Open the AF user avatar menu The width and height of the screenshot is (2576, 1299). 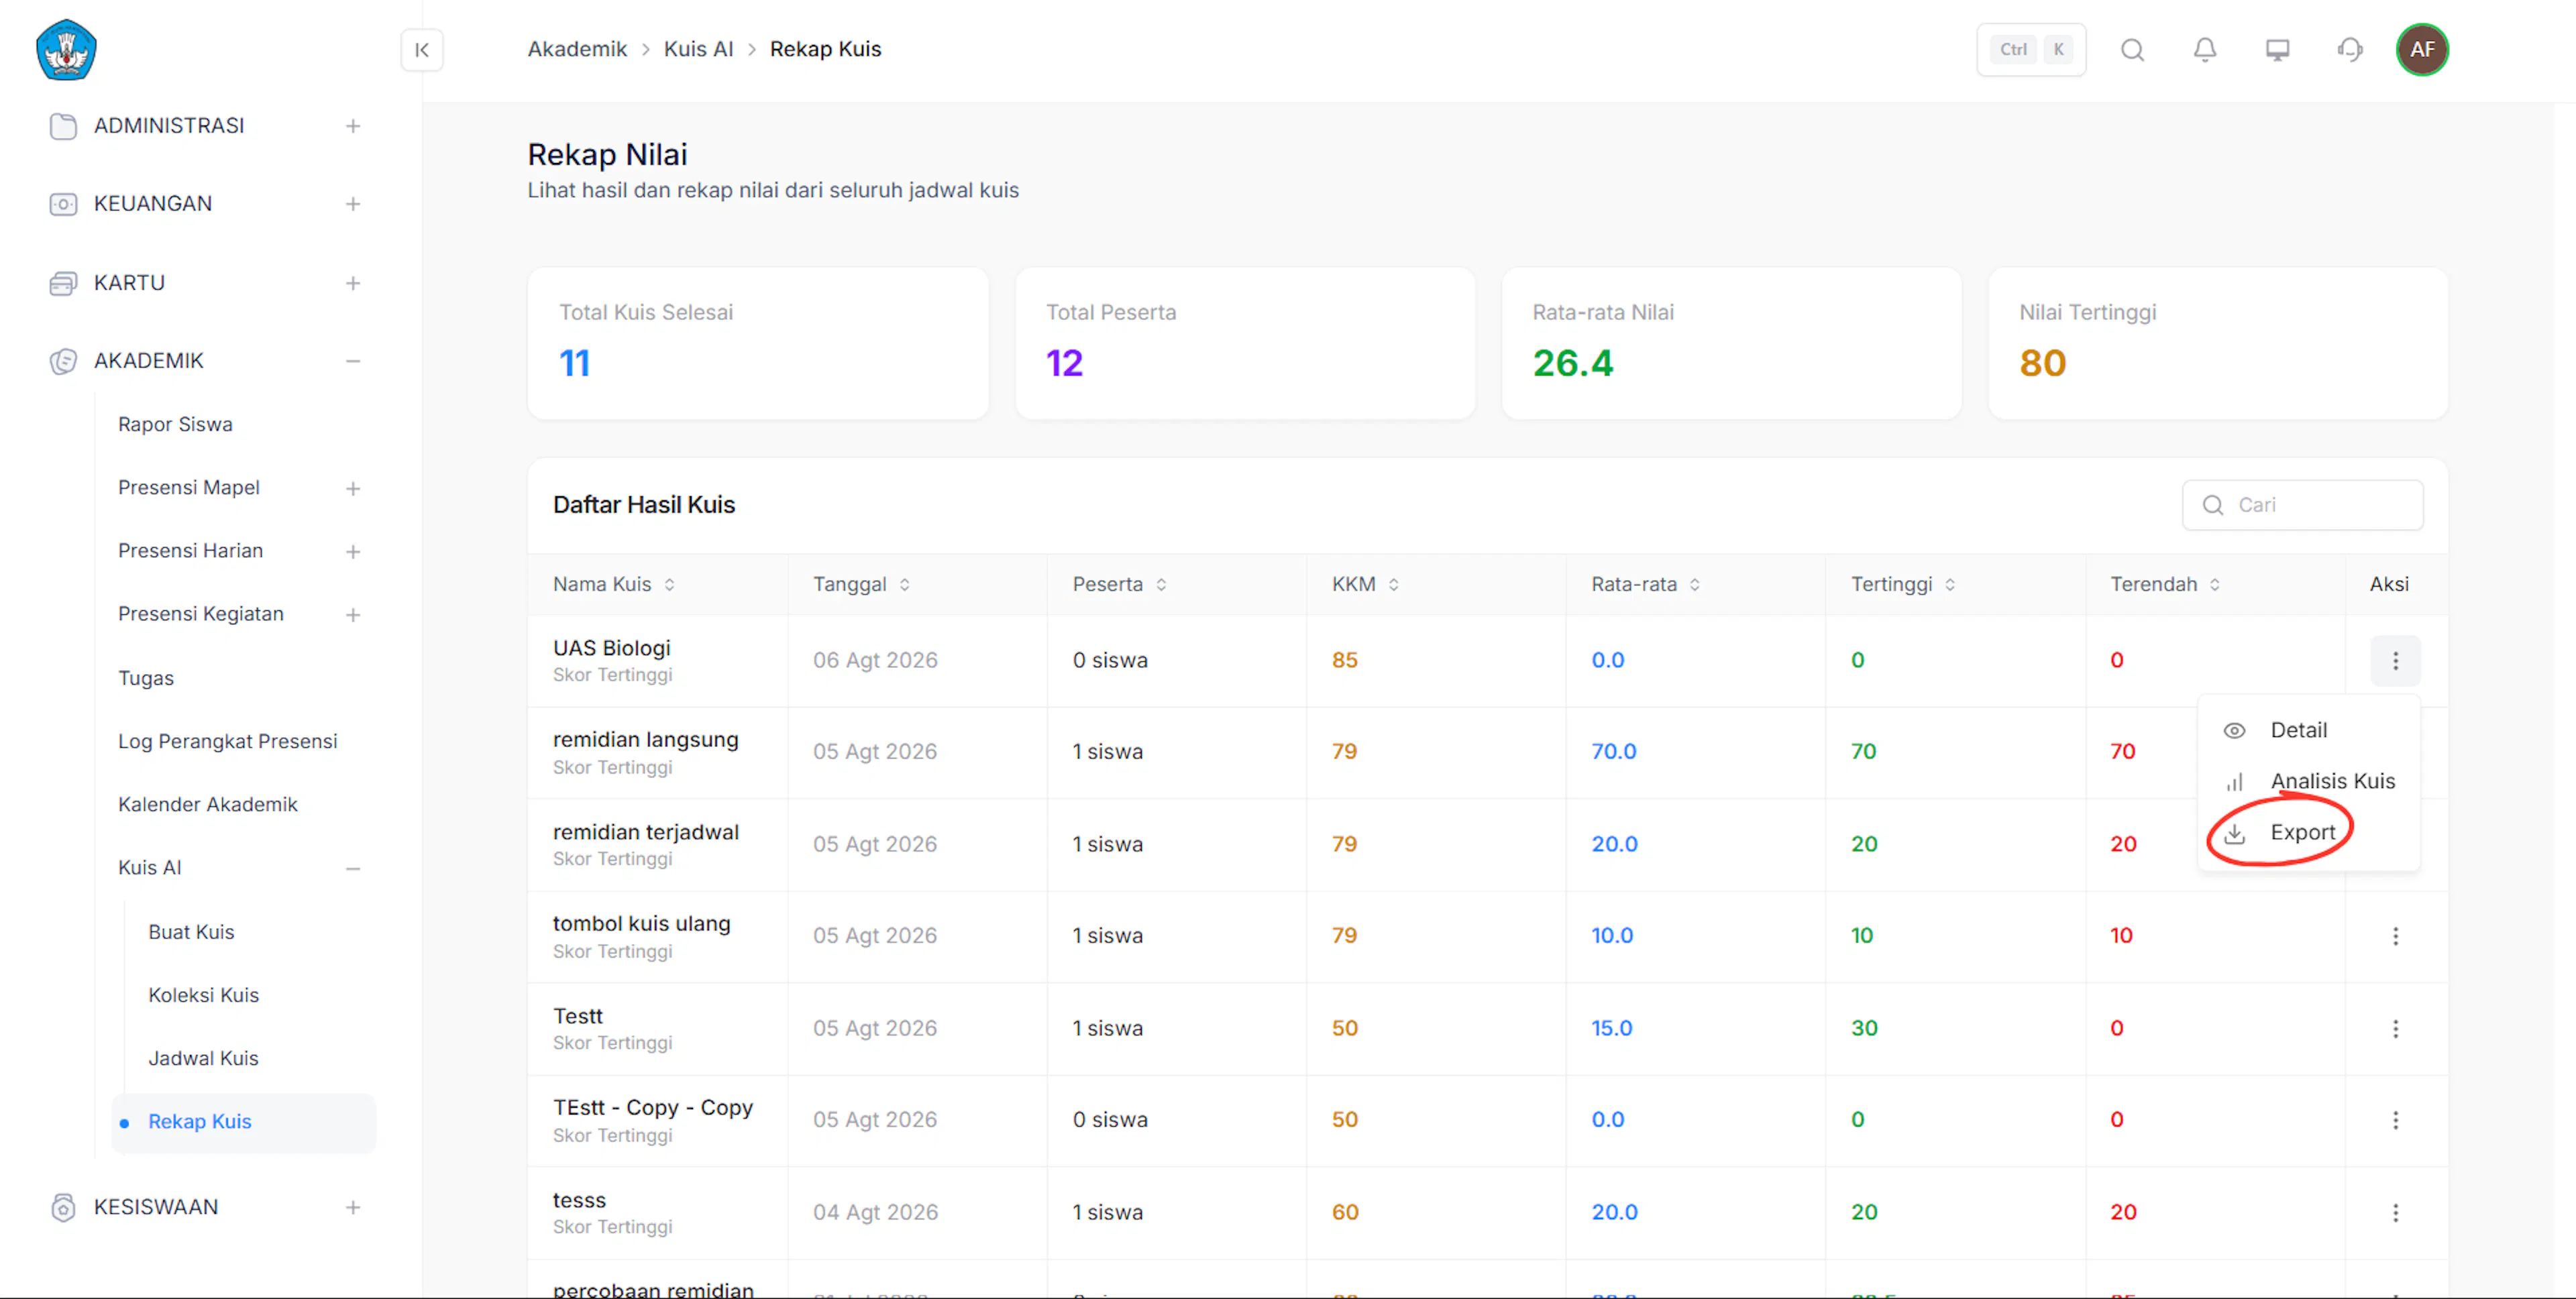pos(2422,50)
